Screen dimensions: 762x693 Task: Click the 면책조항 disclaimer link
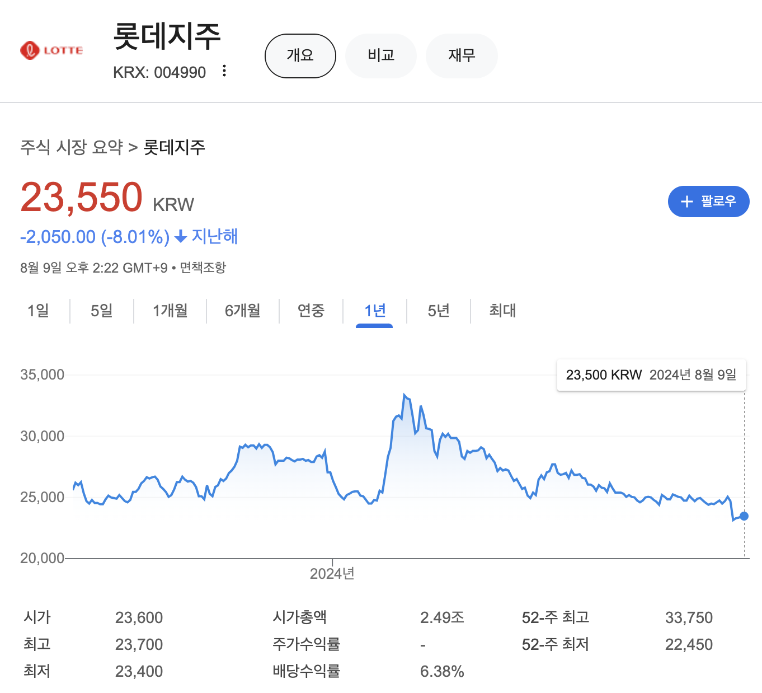coord(203,268)
